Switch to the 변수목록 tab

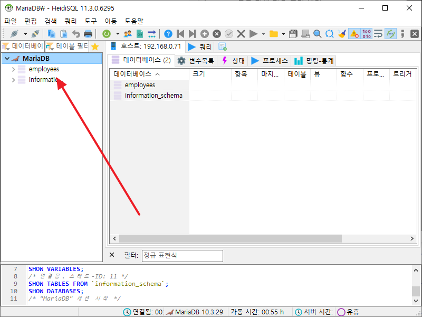[x=196, y=61]
